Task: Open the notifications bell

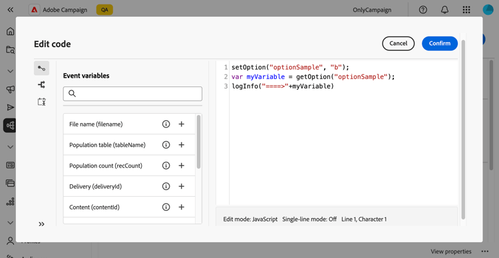Action: [444, 10]
